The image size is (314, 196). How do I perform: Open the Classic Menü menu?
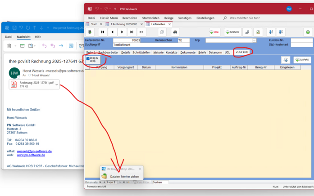tap(109, 18)
